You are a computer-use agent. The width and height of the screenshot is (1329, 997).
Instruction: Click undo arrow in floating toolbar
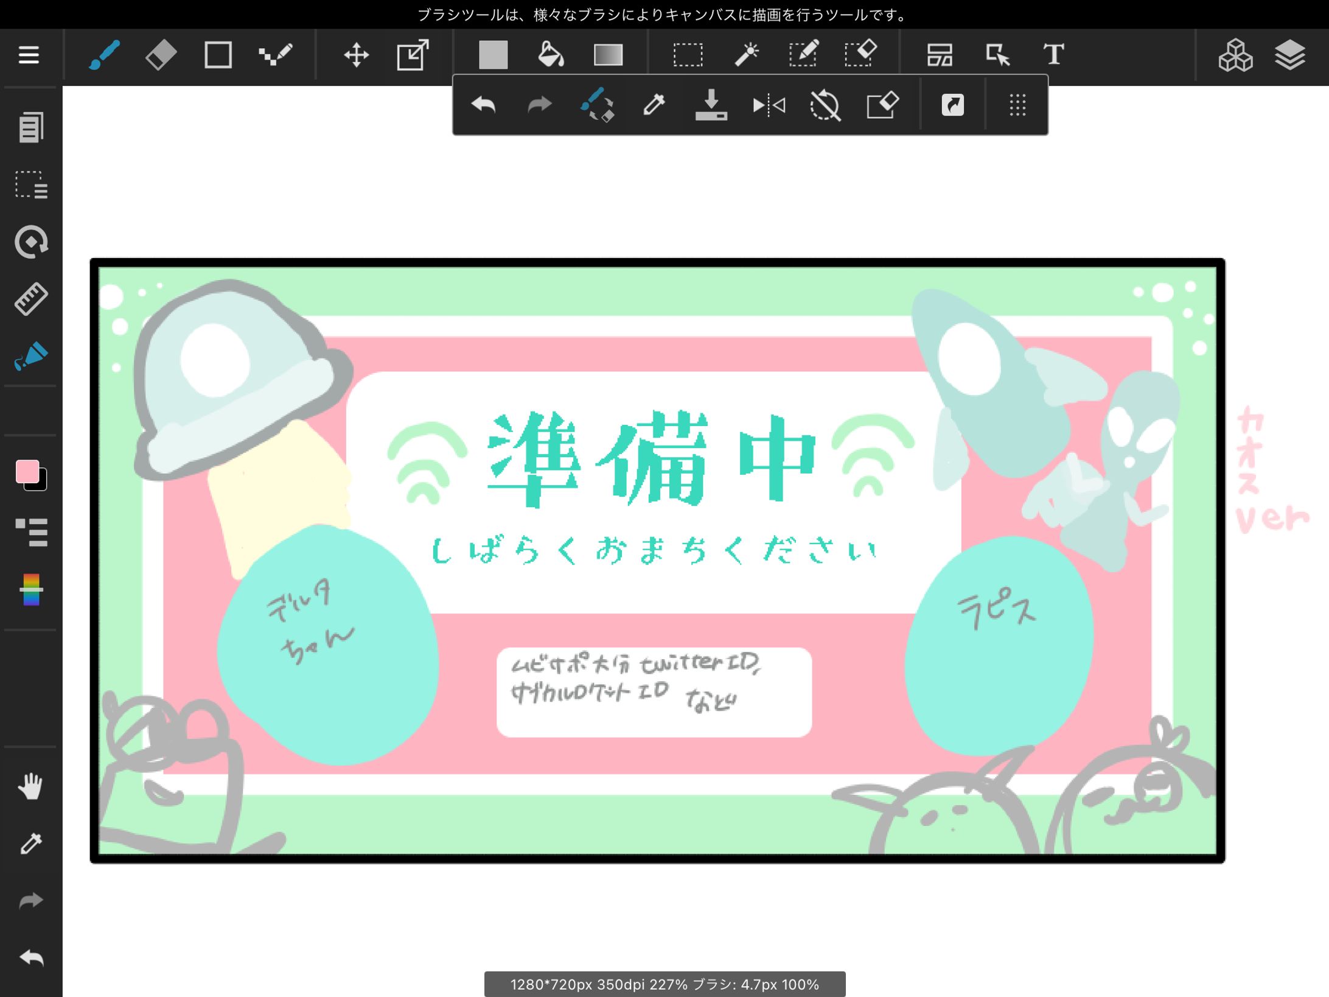tap(483, 105)
